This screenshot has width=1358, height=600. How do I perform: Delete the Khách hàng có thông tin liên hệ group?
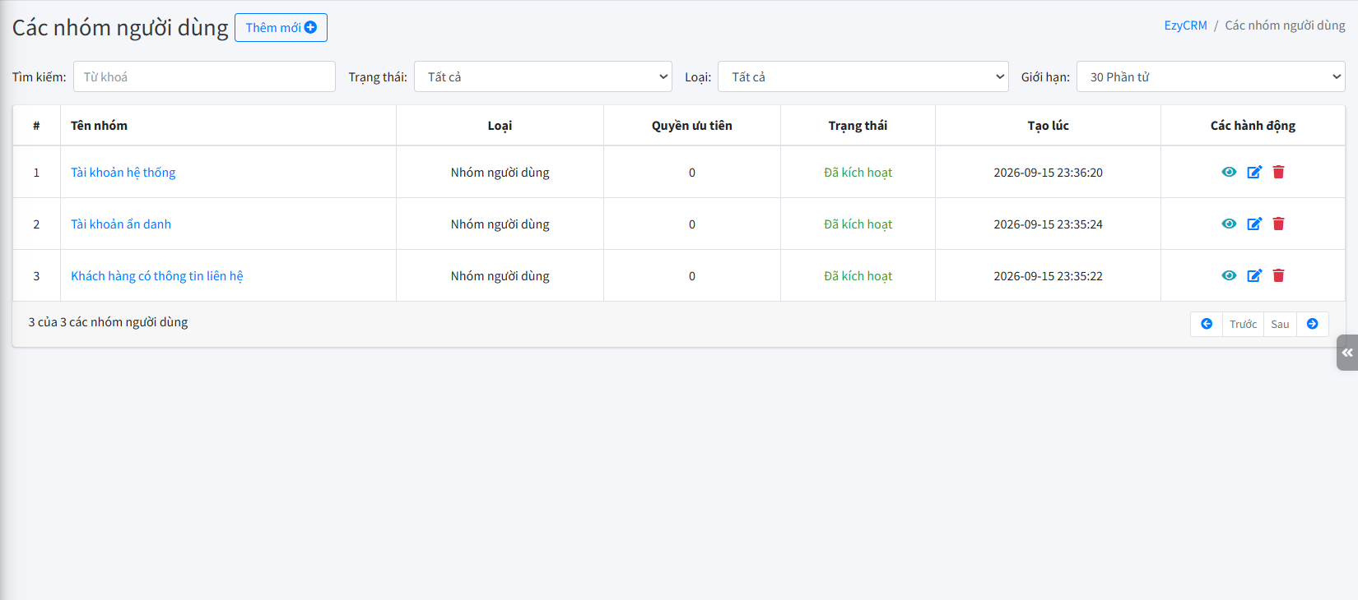click(1278, 275)
